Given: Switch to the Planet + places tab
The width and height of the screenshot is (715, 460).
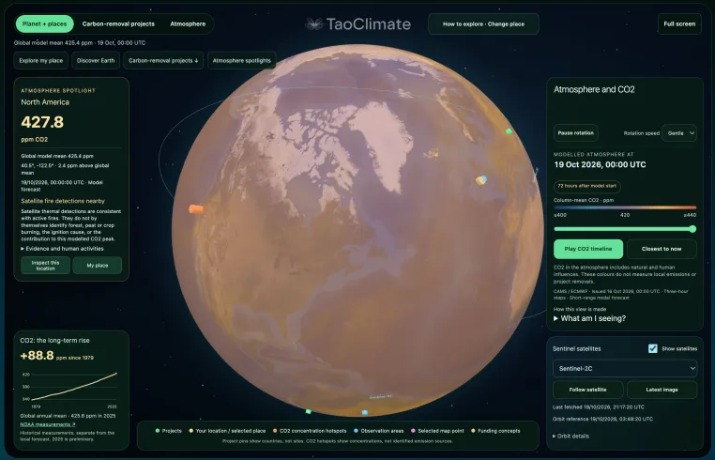Looking at the screenshot, I should (45, 23).
